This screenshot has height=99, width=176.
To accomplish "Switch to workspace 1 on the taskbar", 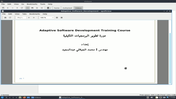I will 6,98.
